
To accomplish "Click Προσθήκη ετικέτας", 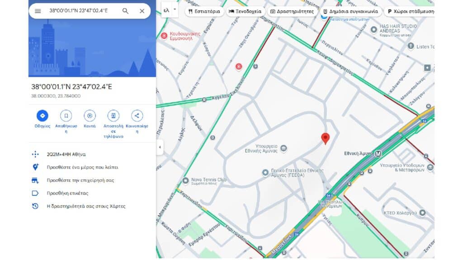I will tap(68, 193).
